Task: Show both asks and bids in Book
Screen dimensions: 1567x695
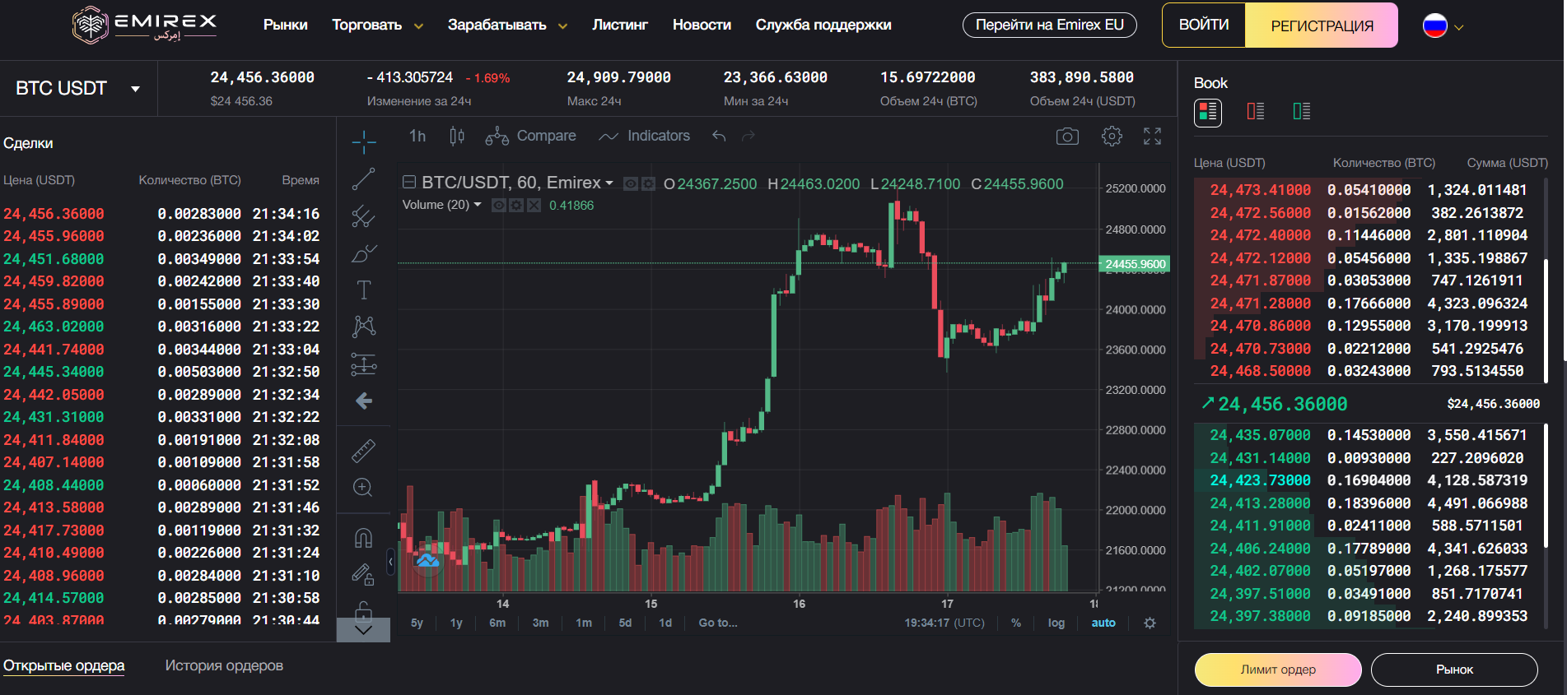Action: pyautogui.click(x=1208, y=111)
